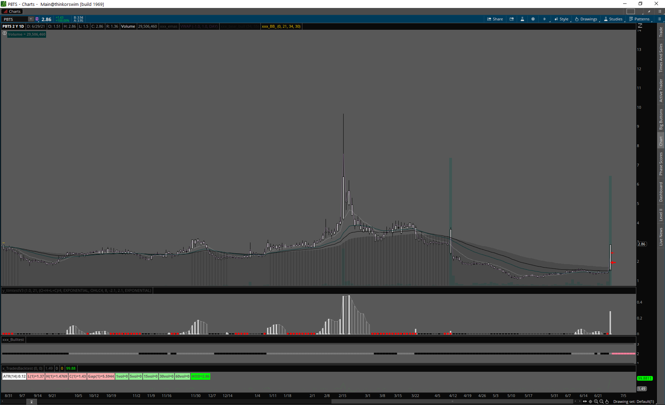Open the Studies menu button
The width and height of the screenshot is (665, 405).
[x=613, y=19]
